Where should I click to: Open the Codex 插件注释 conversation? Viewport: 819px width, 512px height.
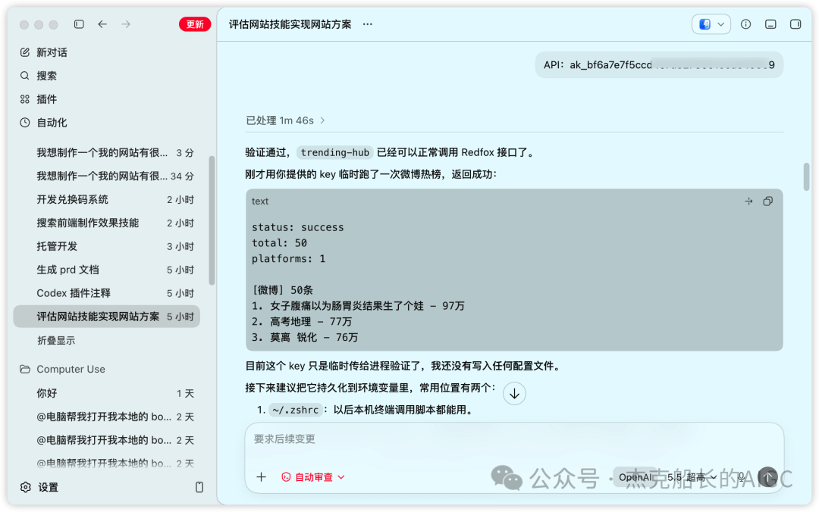107,293
